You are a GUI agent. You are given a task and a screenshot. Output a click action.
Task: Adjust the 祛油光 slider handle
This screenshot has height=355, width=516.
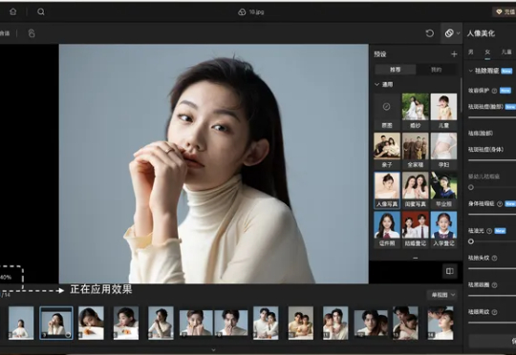pyautogui.click(x=471, y=241)
